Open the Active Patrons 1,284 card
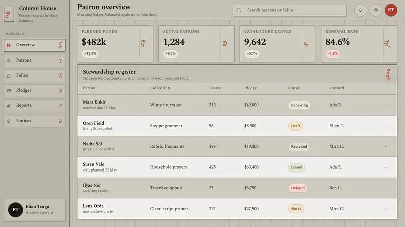The image size is (405, 227). pos(196,43)
